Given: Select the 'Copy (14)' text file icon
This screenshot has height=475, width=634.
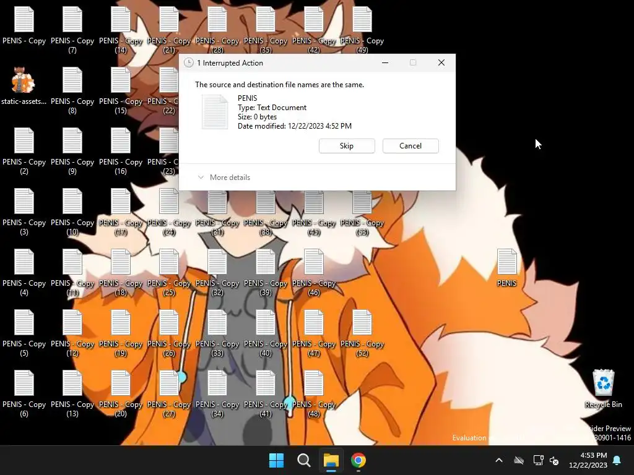Looking at the screenshot, I should 121,19.
